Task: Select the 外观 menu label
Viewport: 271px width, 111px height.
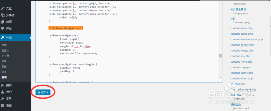Action: pos(9,38)
